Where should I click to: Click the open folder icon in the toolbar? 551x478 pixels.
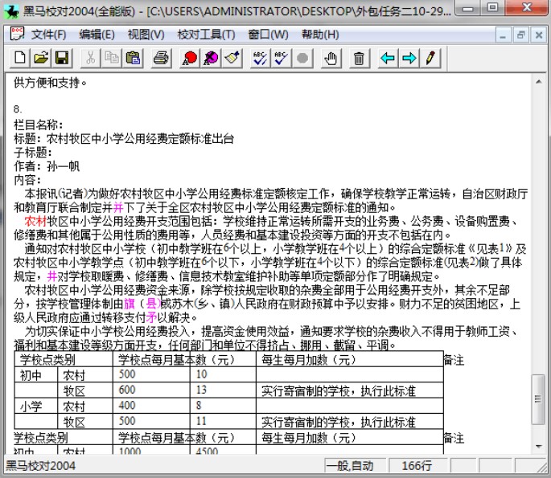(x=40, y=58)
